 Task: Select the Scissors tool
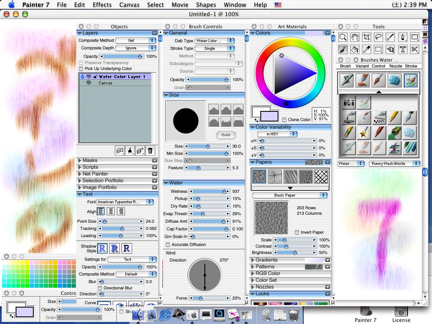pyautogui.click(x=414, y=49)
